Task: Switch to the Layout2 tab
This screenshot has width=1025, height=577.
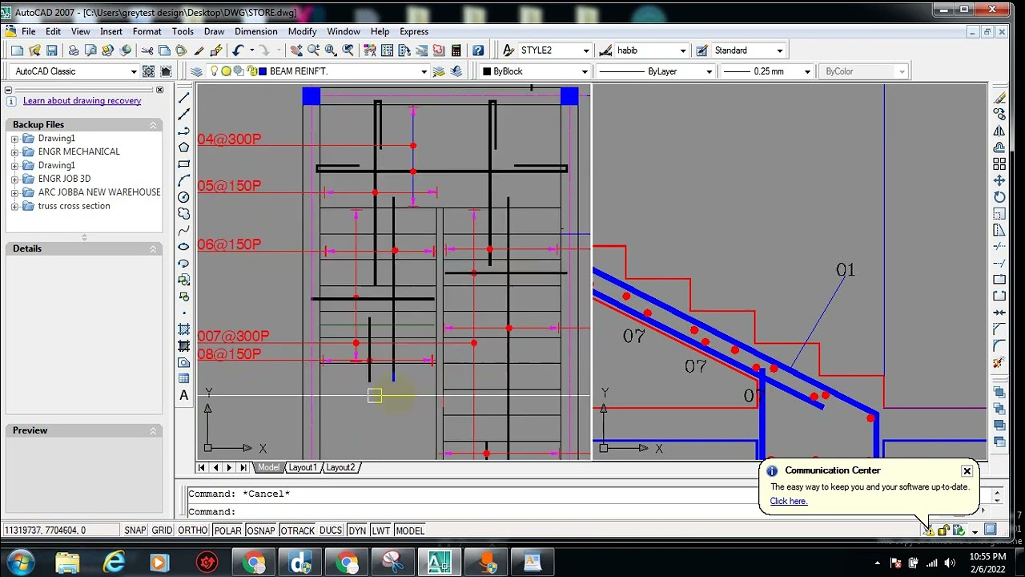Action: [x=340, y=467]
